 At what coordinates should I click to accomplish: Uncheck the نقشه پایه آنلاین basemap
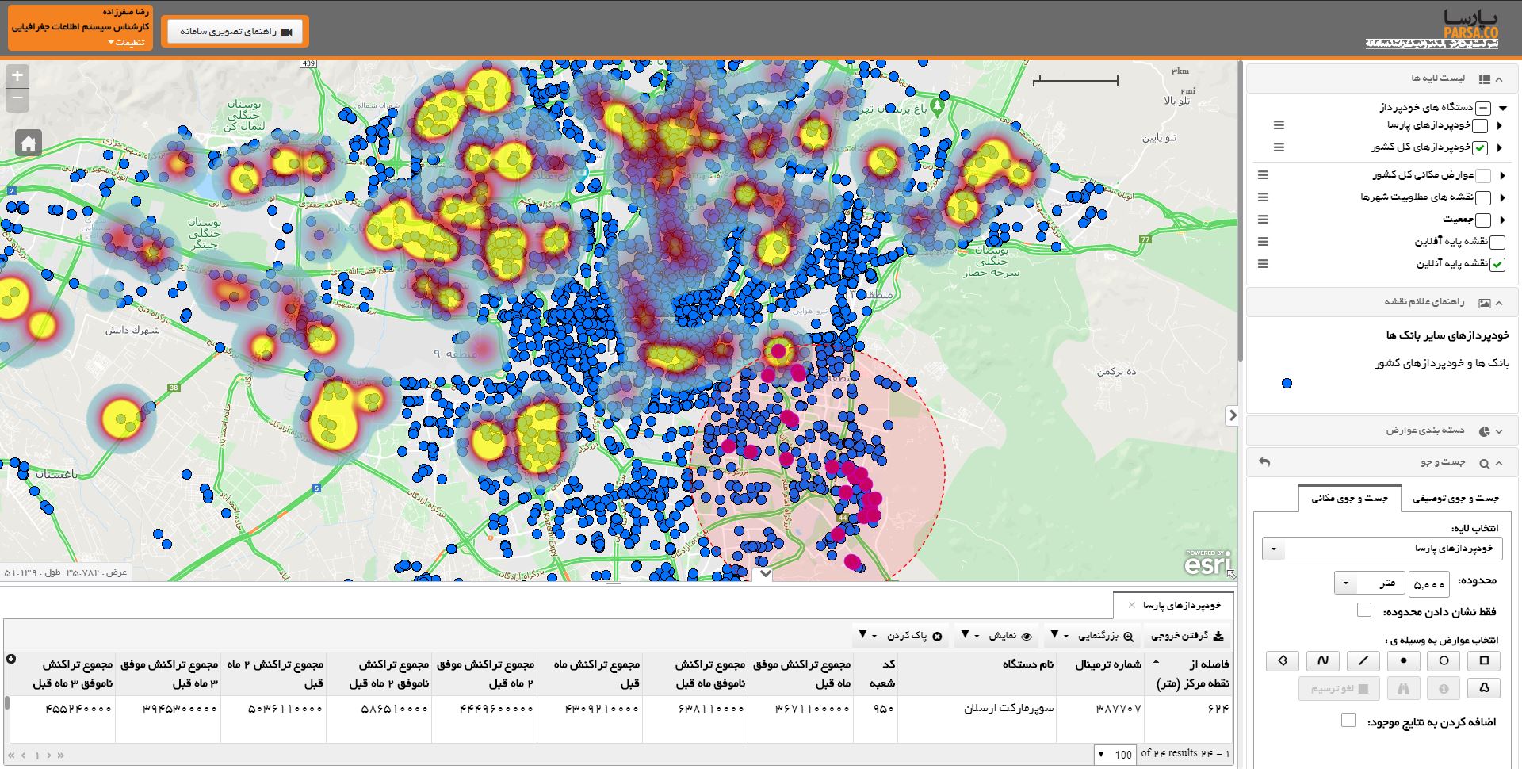pyautogui.click(x=1497, y=265)
